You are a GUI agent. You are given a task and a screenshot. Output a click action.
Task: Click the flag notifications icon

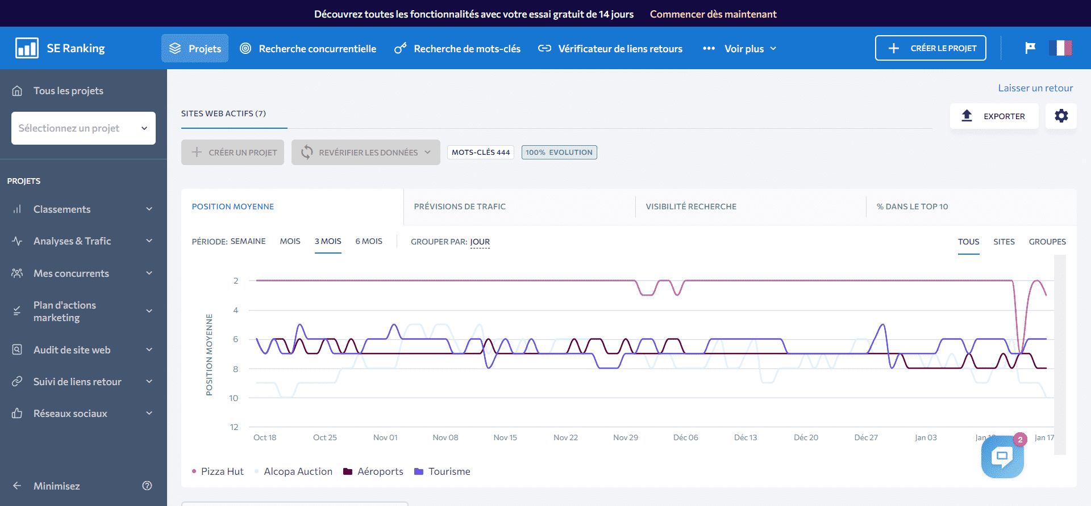pyautogui.click(x=1030, y=48)
